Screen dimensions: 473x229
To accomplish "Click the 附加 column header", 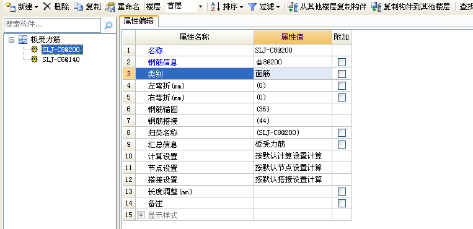I will (342, 37).
